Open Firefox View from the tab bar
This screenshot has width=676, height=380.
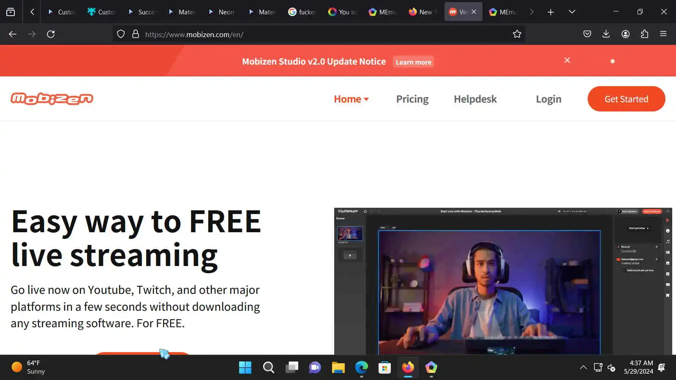(x=11, y=12)
